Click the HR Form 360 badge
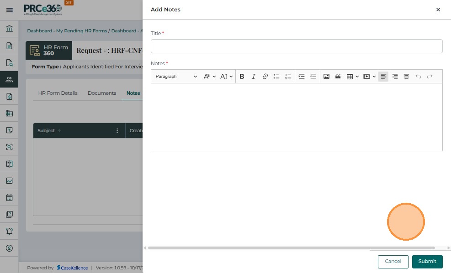The image size is (451, 273). pyautogui.click(x=49, y=51)
